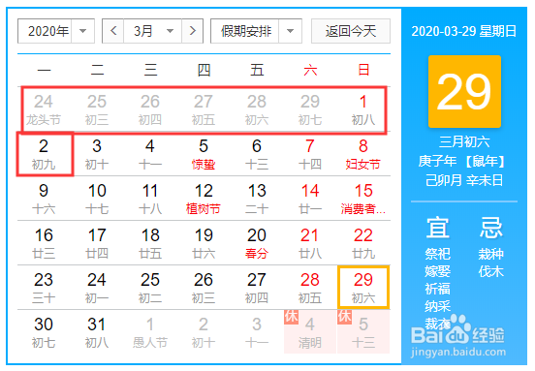Screen dimensions: 535x371
Task: Select February 24 龙头节
Action: (44, 109)
